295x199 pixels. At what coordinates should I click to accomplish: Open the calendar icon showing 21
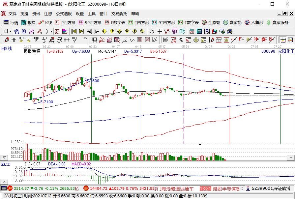pos(192,31)
